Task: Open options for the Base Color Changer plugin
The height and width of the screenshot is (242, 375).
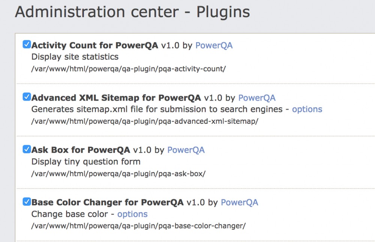Action: click(x=132, y=214)
